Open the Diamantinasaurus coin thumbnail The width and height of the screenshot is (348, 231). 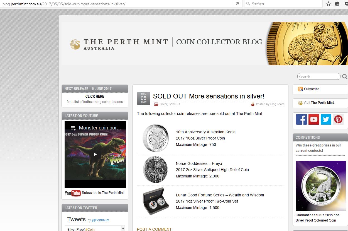point(320,186)
